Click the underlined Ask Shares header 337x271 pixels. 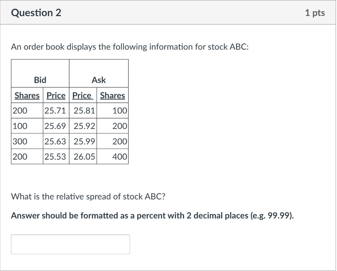113,95
